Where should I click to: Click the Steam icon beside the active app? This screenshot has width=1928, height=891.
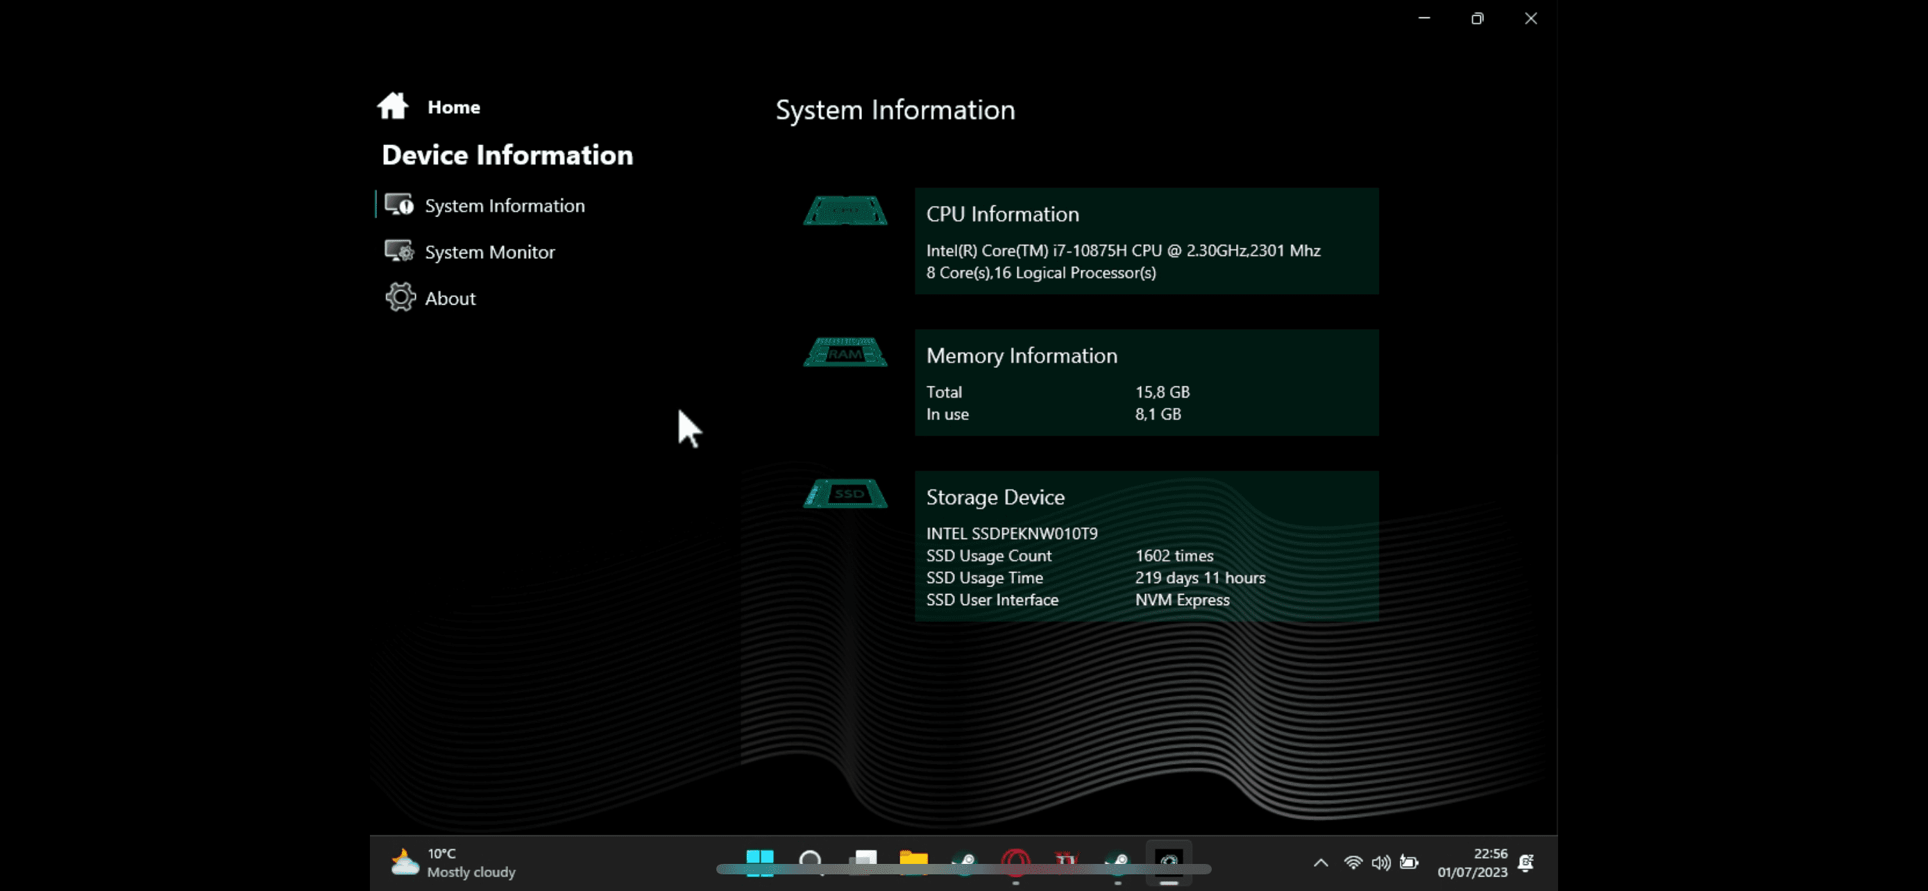(1117, 863)
